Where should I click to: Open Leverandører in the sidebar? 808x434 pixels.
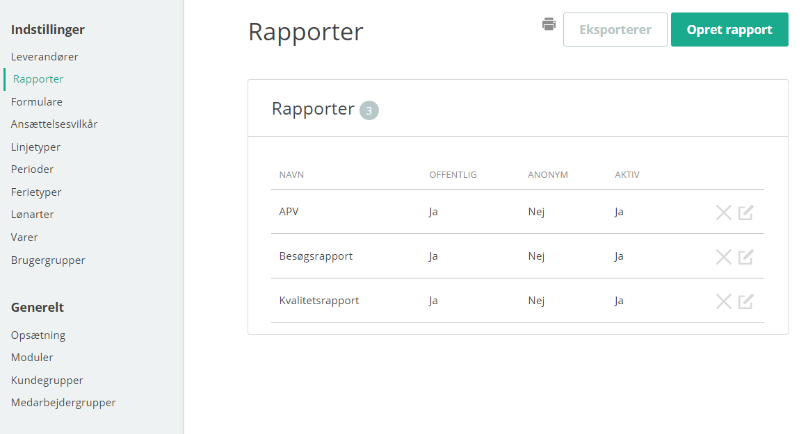point(45,57)
